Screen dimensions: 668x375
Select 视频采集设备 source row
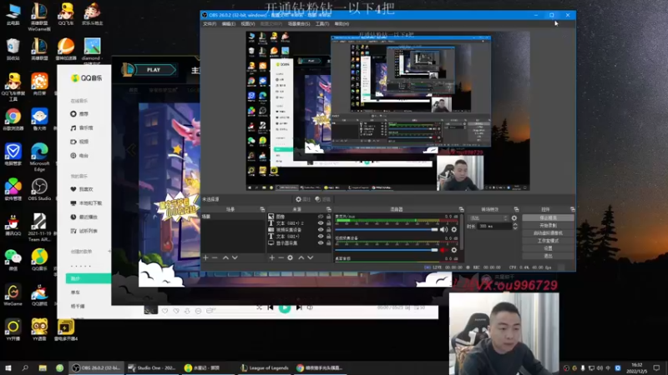click(x=299, y=230)
